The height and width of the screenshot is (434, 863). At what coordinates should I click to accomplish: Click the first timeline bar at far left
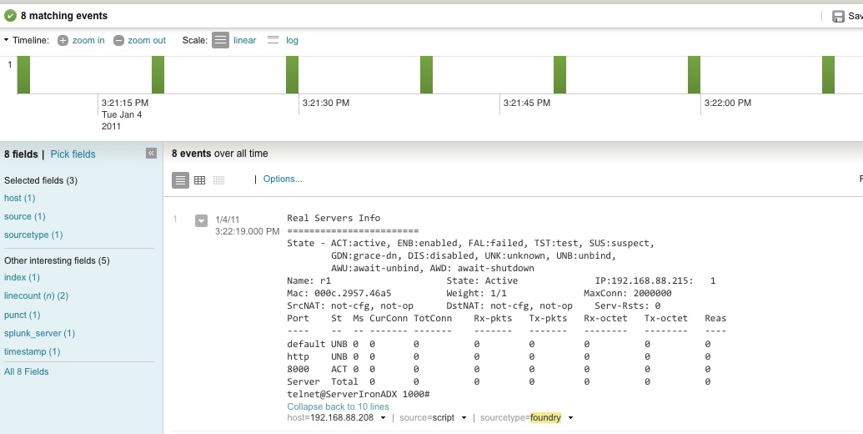point(23,74)
